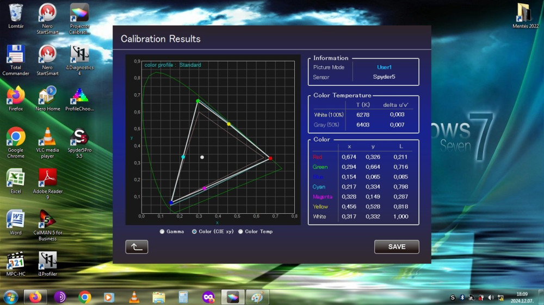Open the Lomtár recycle bin
This screenshot has height=305, width=544.
[16, 13]
